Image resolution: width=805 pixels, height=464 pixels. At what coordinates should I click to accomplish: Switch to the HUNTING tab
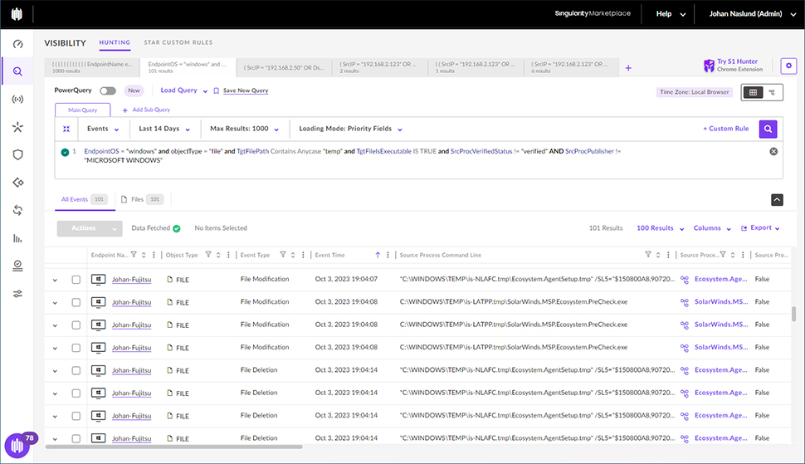click(x=115, y=42)
